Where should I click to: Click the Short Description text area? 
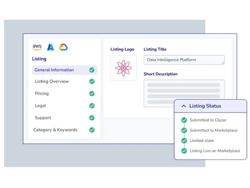click(x=184, y=93)
